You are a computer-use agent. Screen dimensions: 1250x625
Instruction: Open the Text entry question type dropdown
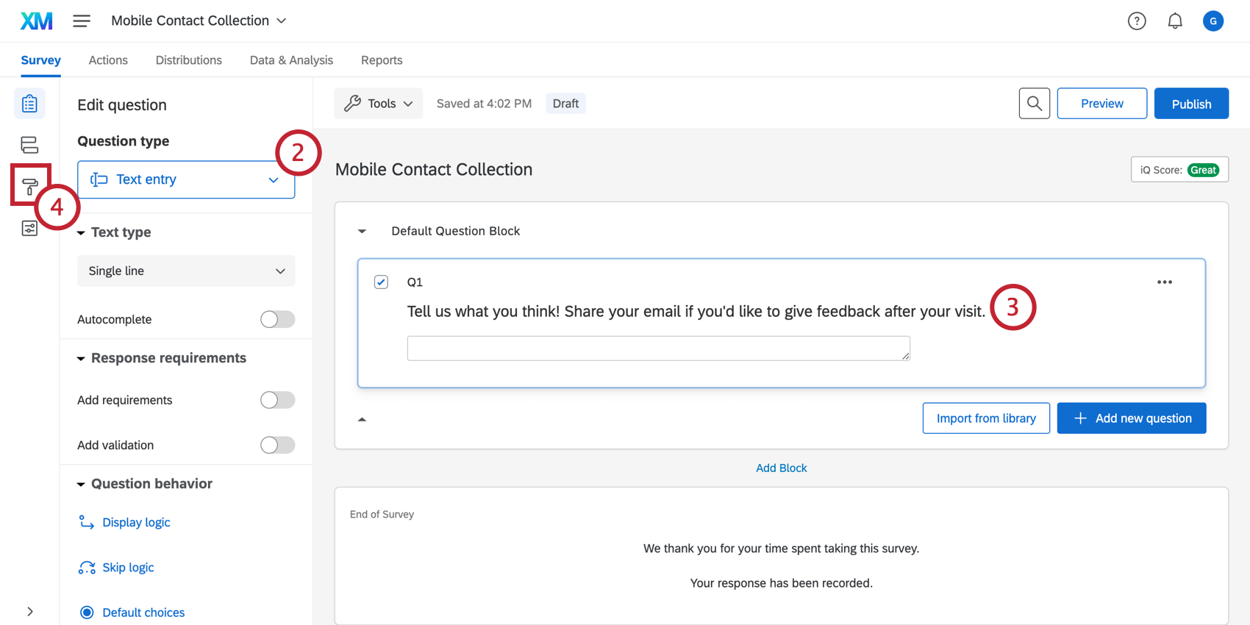[186, 179]
